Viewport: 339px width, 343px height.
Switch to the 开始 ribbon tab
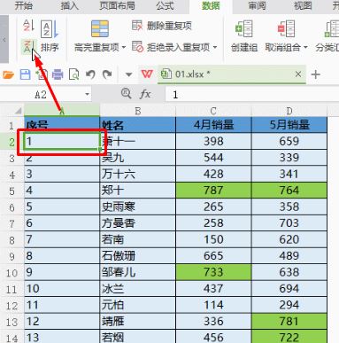[x=24, y=5]
